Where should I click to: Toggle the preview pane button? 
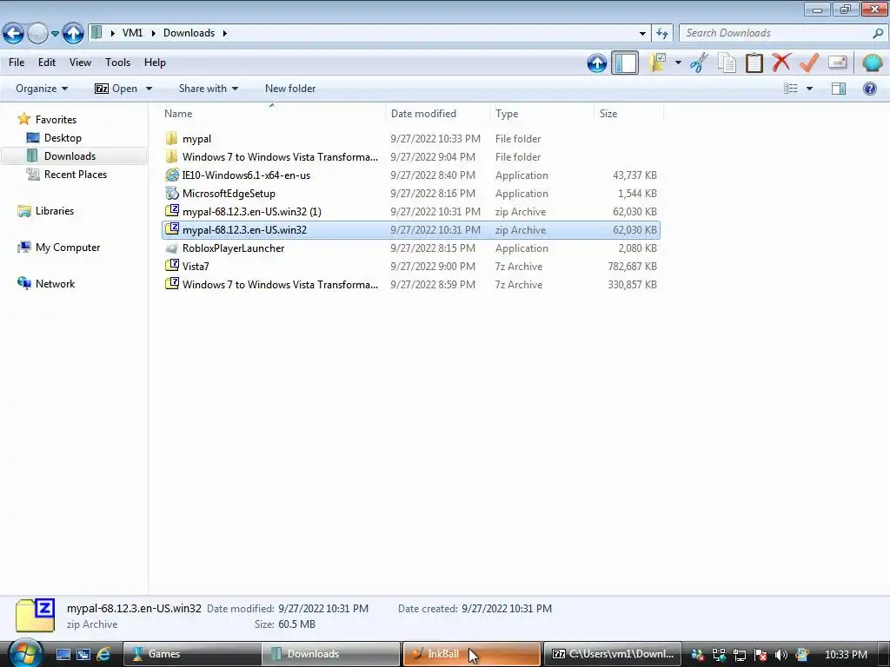839,89
